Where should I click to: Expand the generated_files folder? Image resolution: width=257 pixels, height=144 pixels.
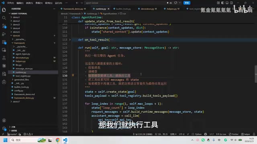(21, 80)
